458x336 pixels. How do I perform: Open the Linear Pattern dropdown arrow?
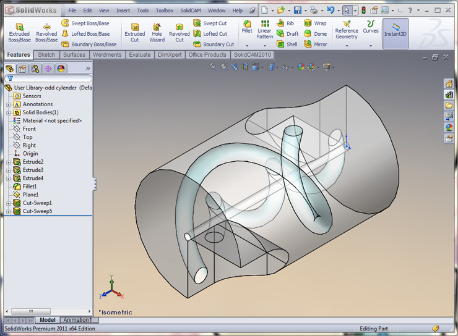(x=265, y=46)
